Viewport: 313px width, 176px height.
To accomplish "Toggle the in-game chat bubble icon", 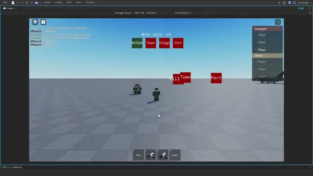I will click(x=43, y=22).
